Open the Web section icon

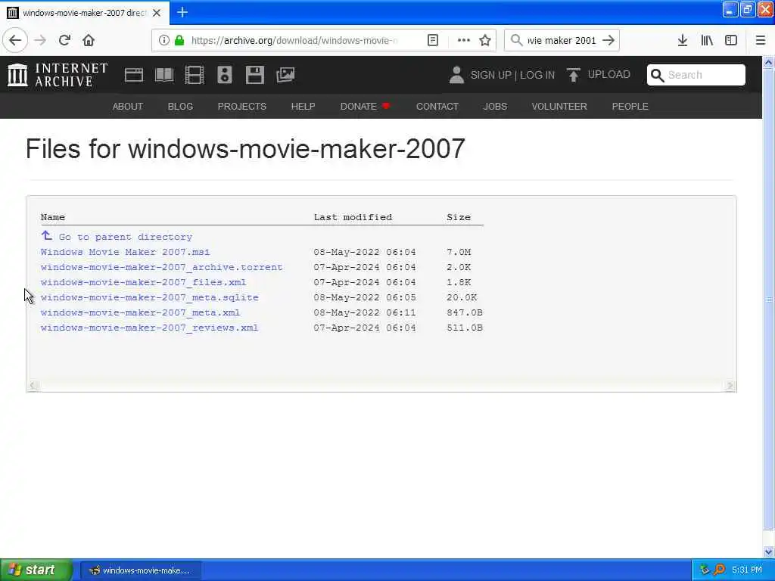133,75
